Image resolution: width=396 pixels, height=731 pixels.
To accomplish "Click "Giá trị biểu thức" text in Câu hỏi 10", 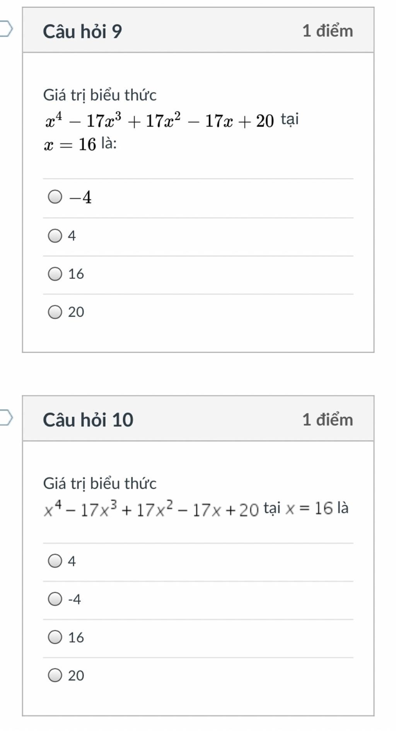I will pyautogui.click(x=100, y=483).
